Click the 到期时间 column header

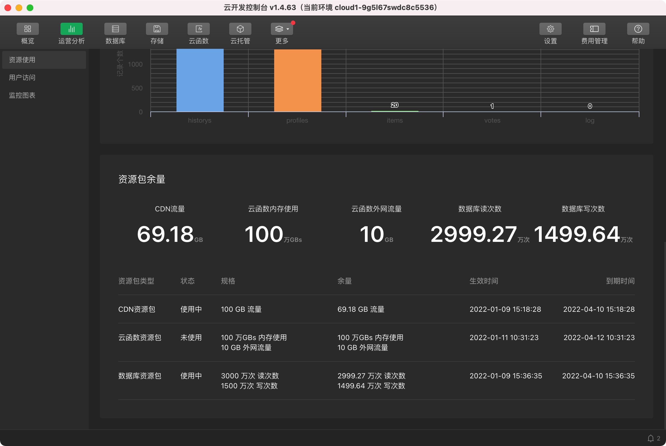[x=620, y=281]
